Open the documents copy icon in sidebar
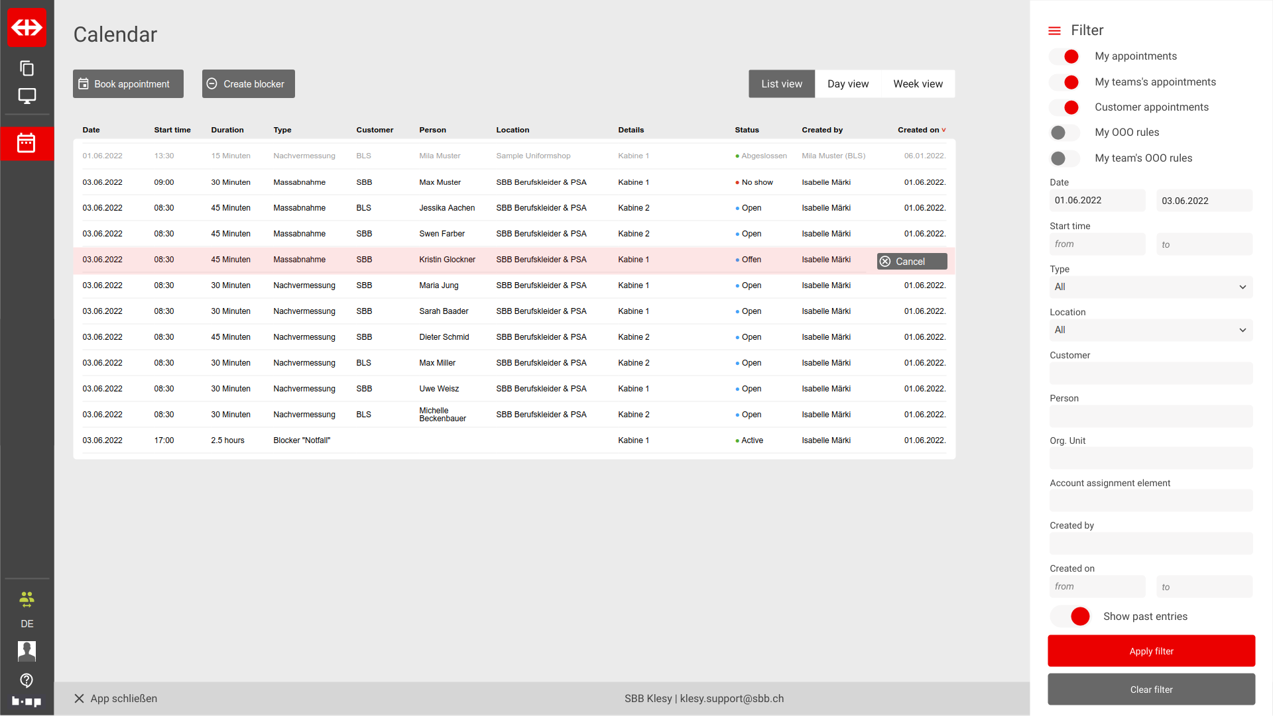The width and height of the screenshot is (1273, 716). (27, 68)
